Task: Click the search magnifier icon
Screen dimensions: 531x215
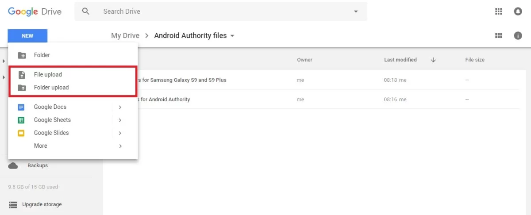Action: (x=86, y=12)
